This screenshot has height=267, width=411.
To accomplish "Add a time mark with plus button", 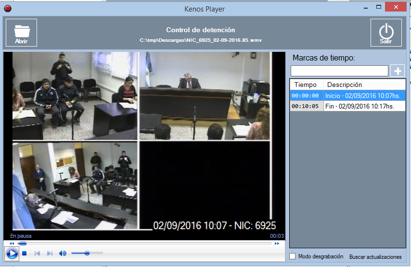I will point(398,71).
